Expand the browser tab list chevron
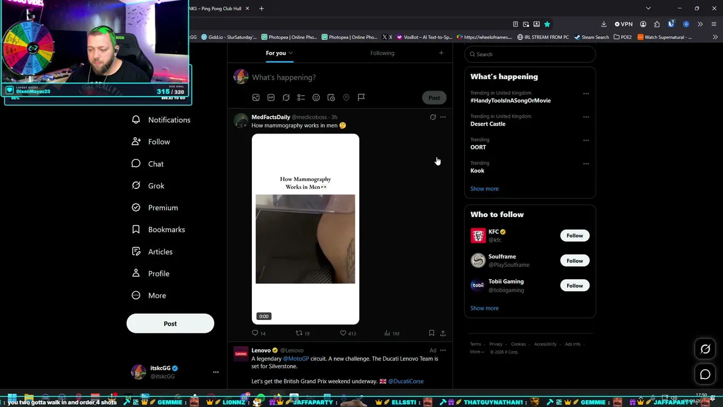Viewport: 723px width, 407px height. pos(648,8)
